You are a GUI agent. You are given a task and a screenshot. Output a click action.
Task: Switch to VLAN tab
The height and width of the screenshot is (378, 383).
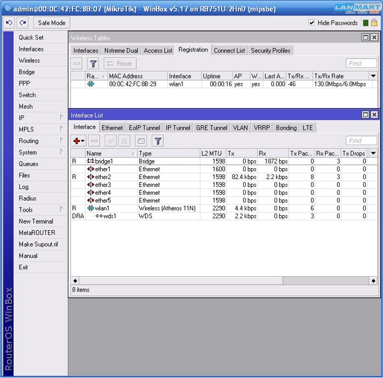pyautogui.click(x=240, y=128)
